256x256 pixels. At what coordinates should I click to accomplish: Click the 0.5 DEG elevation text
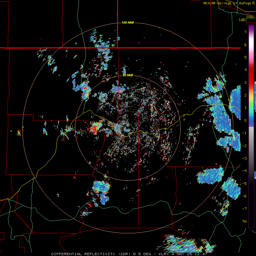coord(142,254)
